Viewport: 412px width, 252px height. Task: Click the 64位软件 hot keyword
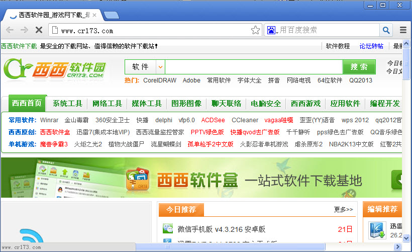(330, 80)
